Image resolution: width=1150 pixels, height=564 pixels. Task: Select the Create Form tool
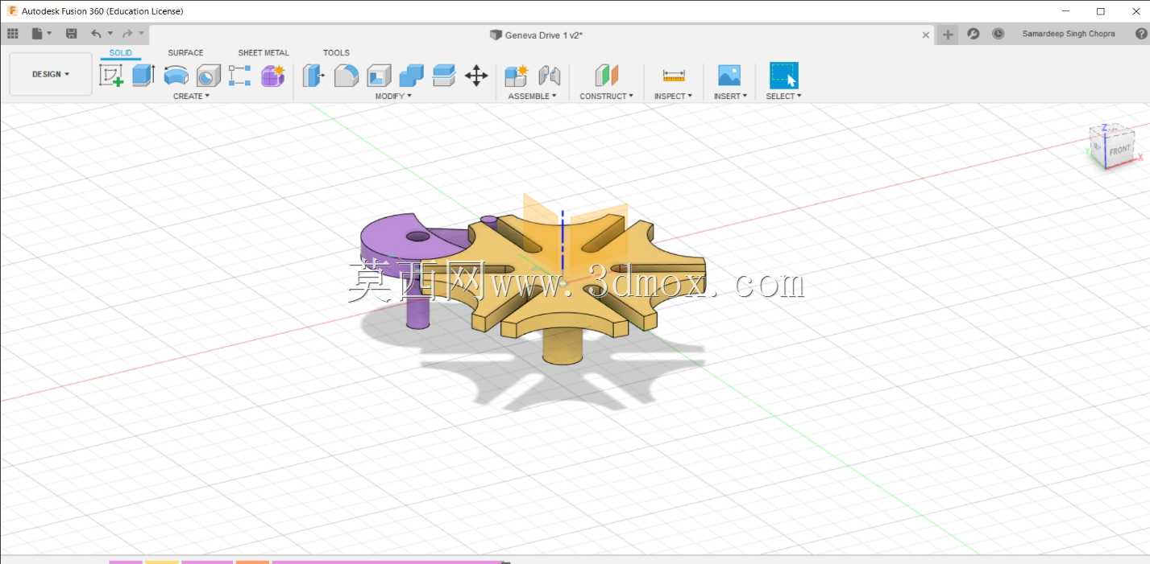273,76
